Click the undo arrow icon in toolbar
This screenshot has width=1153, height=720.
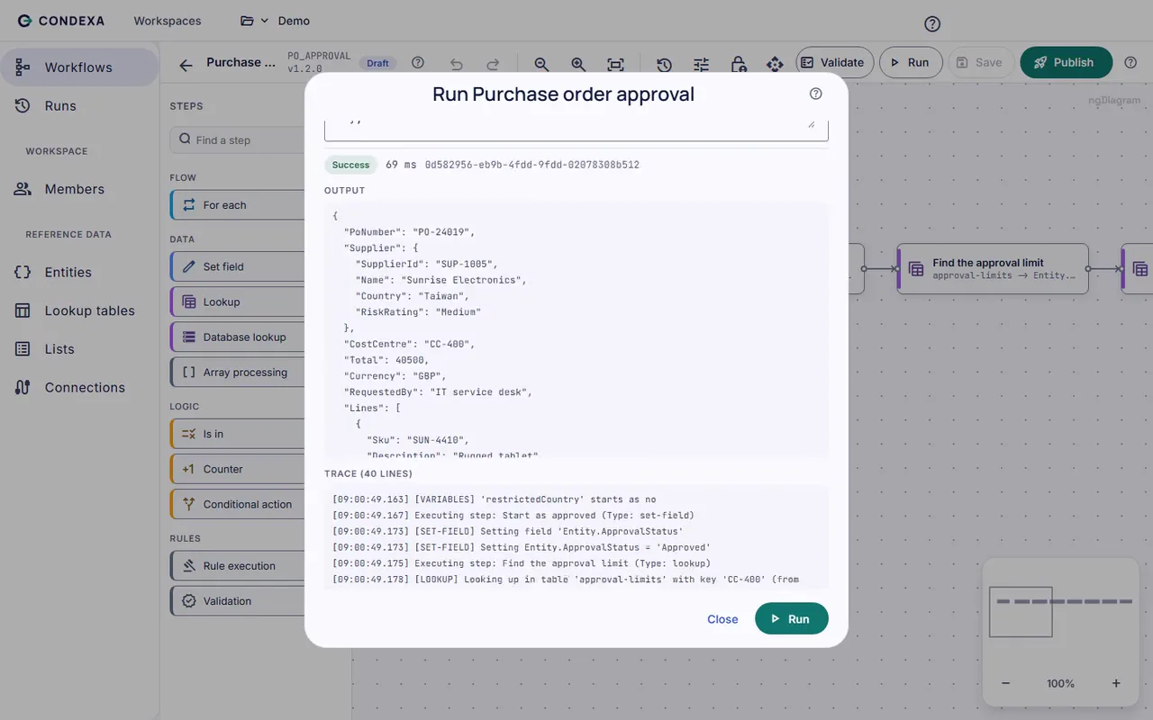point(457,63)
